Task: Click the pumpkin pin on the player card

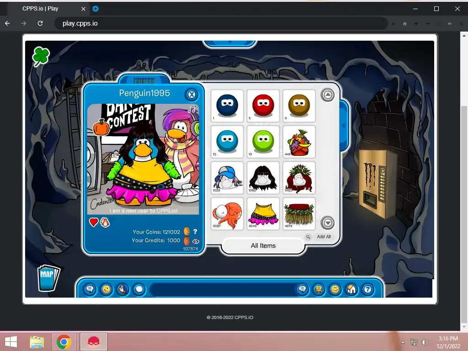Action: 101,127
